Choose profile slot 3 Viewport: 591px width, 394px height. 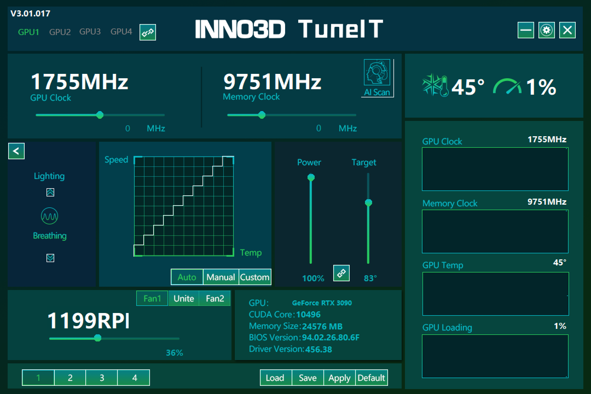pyautogui.click(x=102, y=378)
